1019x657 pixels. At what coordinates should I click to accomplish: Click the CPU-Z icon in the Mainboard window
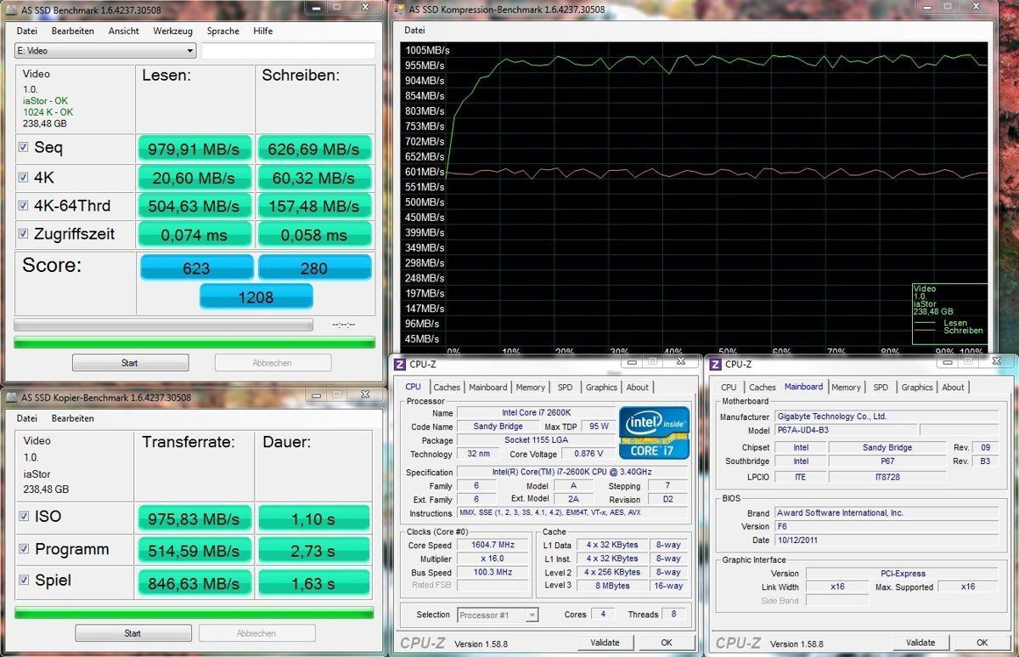tap(716, 364)
